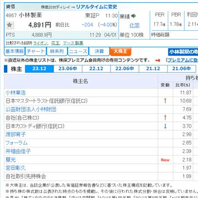Open shareholder 宮田彰久 link

tap(16, 168)
